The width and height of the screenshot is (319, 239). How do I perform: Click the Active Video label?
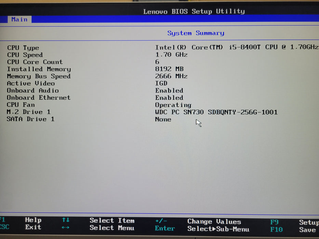(x=31, y=83)
